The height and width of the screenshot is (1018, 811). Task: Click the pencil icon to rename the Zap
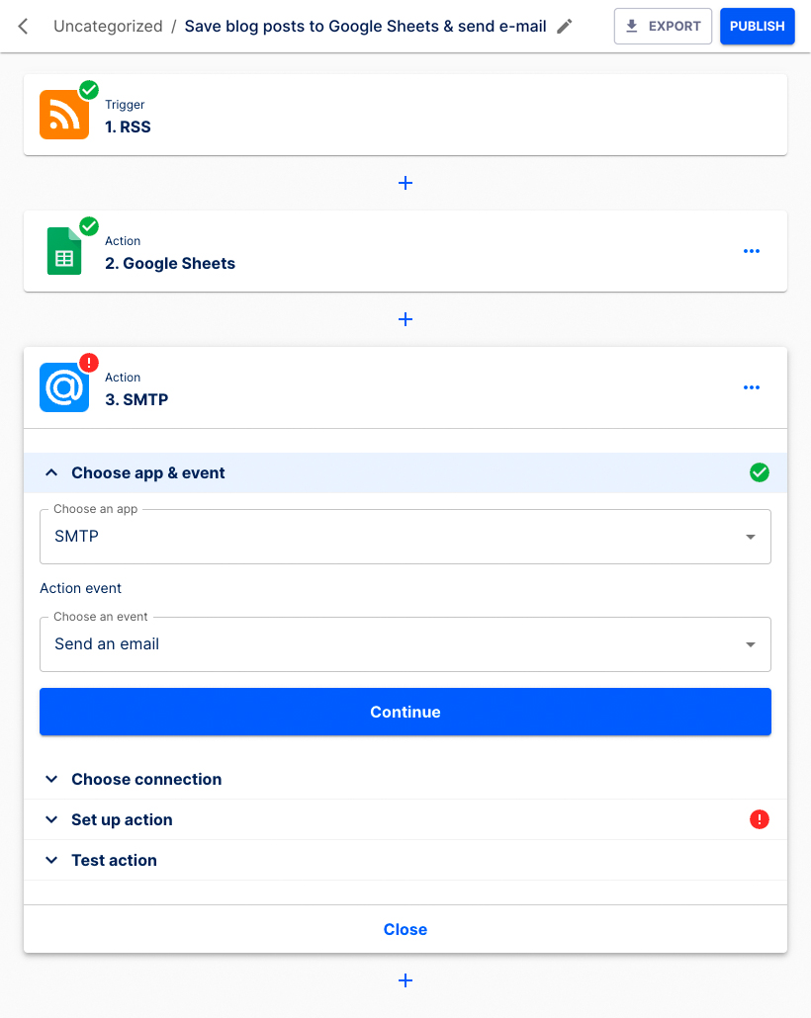coord(565,26)
